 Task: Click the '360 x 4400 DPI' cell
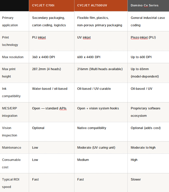click(x=44, y=57)
